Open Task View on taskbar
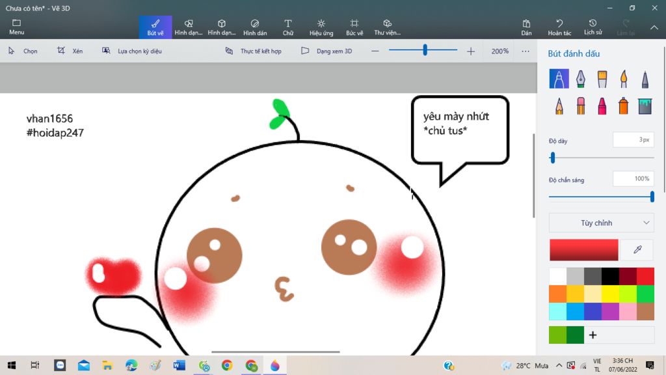This screenshot has width=666, height=375. [x=35, y=365]
